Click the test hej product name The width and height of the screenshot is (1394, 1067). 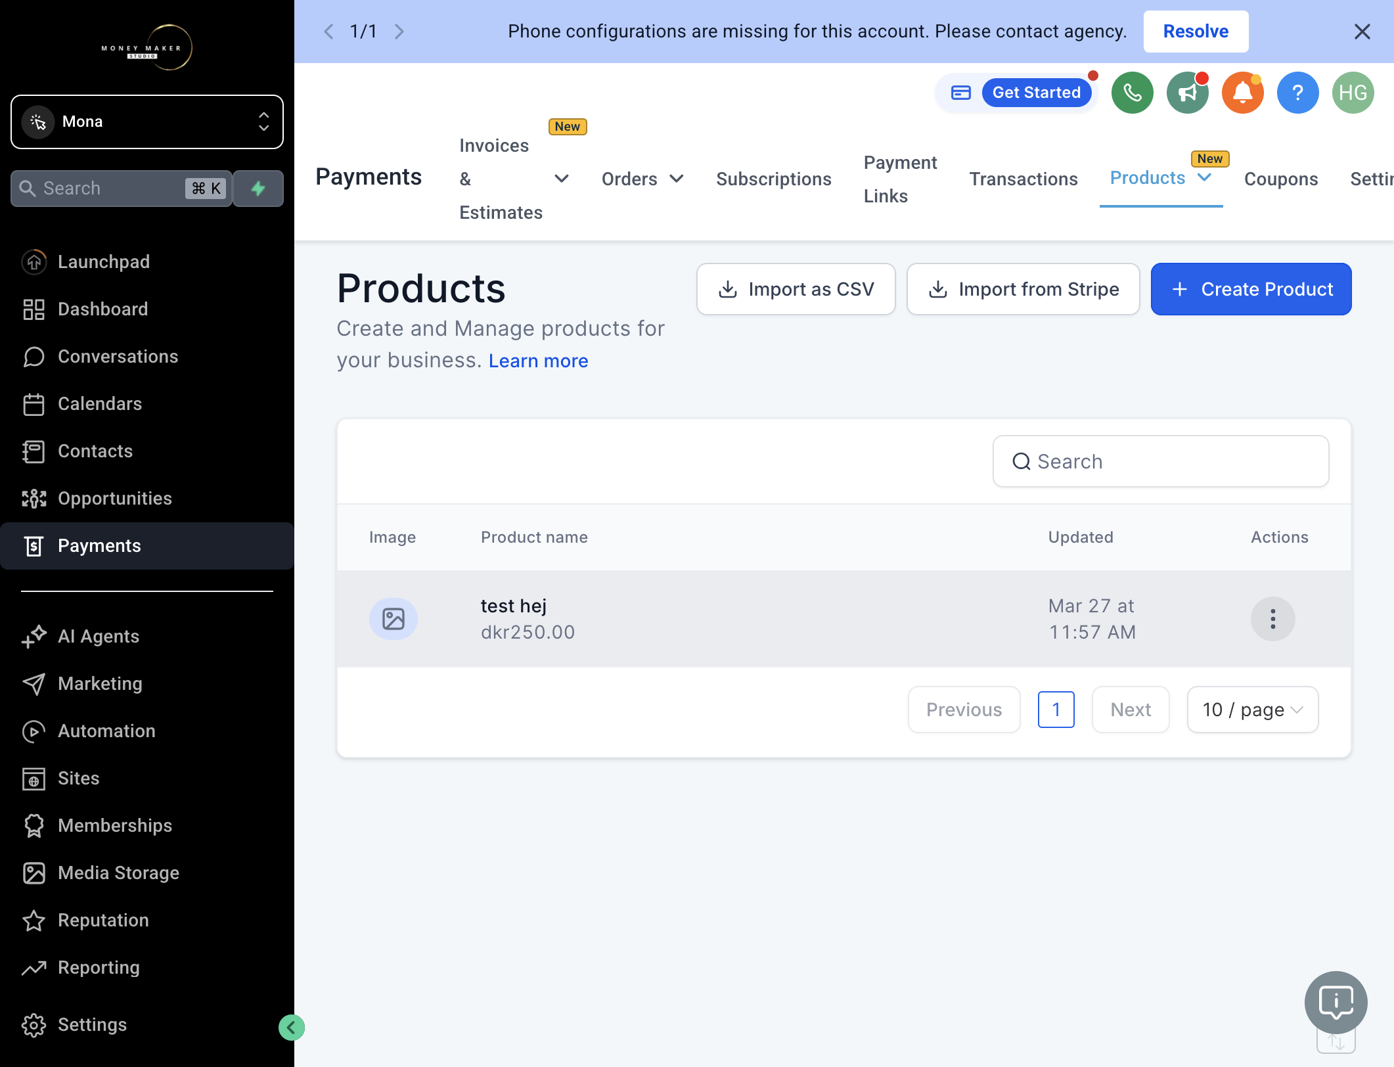pyautogui.click(x=513, y=606)
